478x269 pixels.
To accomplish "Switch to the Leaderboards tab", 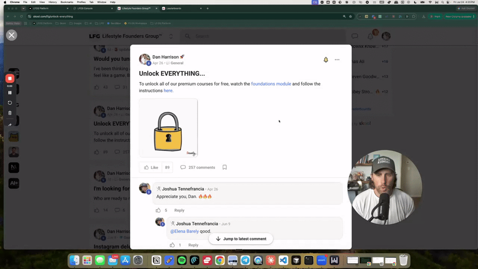I will [182, 8].
